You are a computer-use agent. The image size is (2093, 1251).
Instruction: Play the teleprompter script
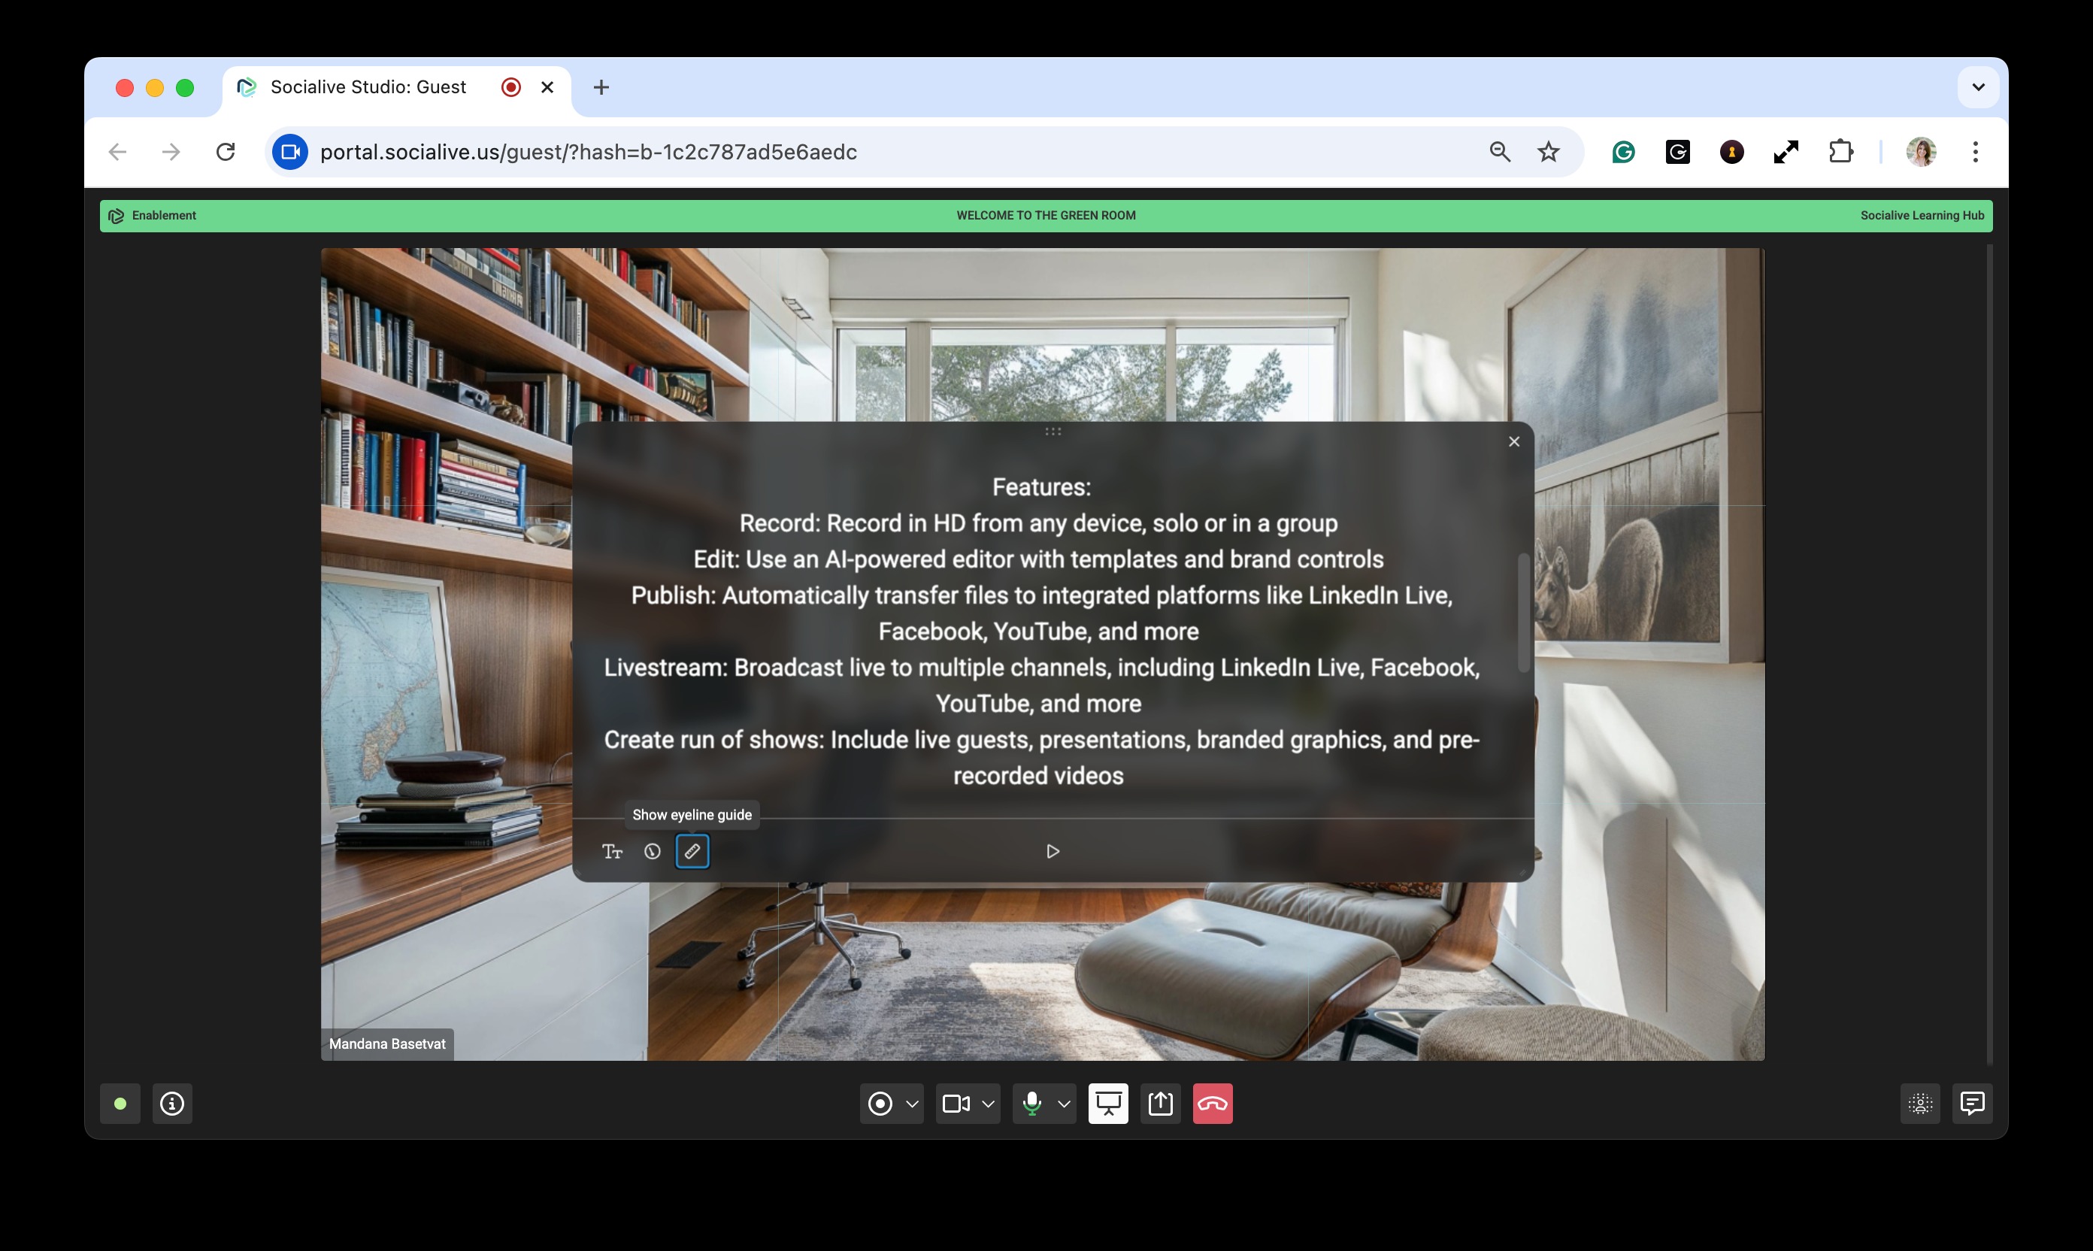click(1052, 852)
